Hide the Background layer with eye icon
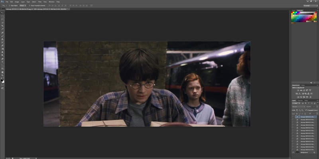This screenshot has height=159, width=319. (293, 152)
